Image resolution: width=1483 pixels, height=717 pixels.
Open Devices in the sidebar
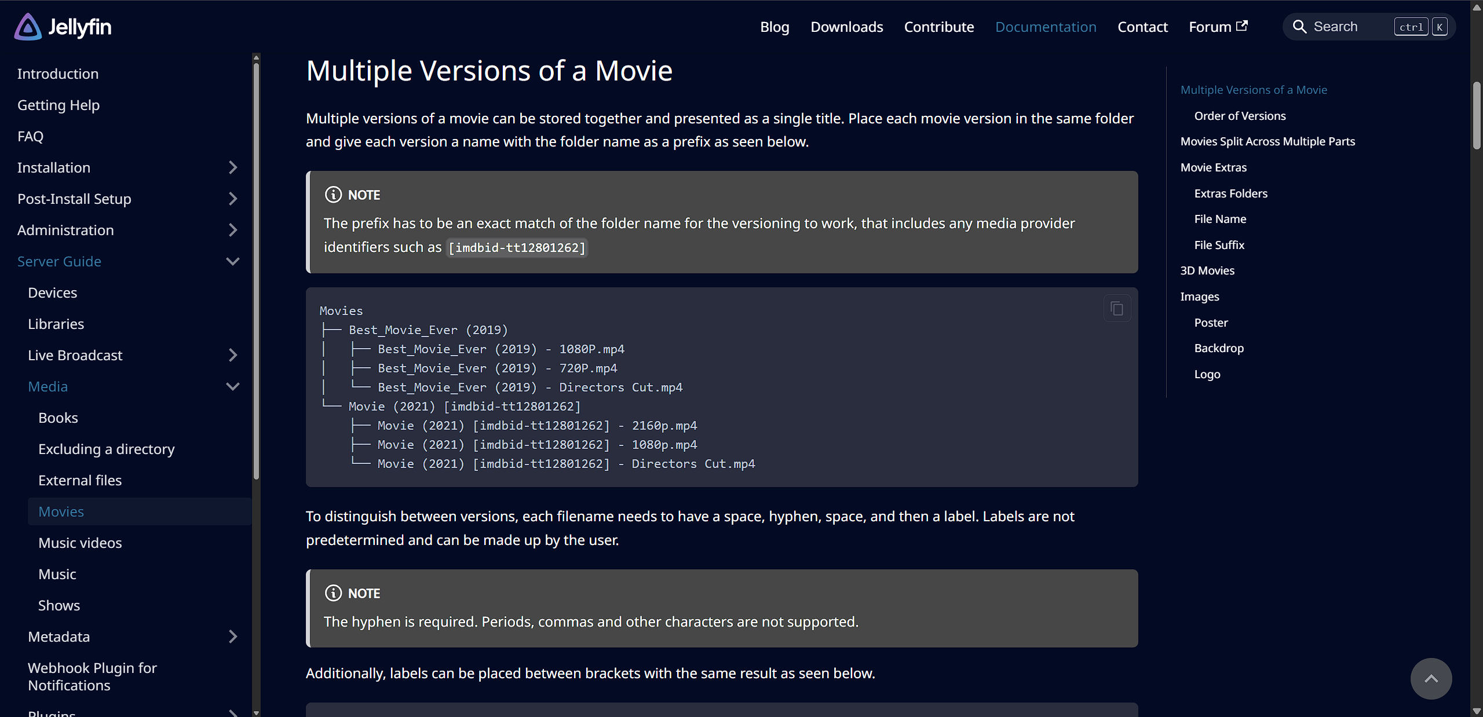[52, 292]
